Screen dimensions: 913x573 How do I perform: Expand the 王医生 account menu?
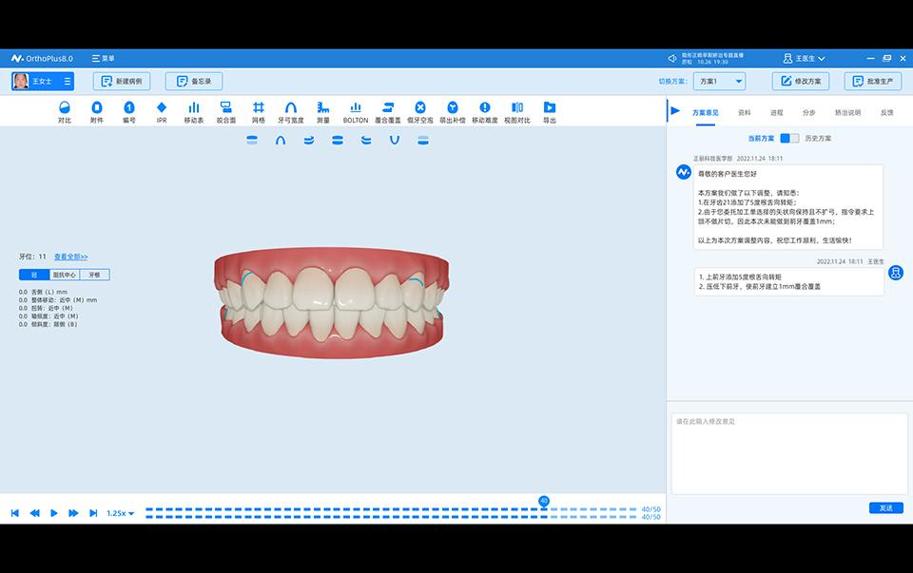tap(804, 58)
